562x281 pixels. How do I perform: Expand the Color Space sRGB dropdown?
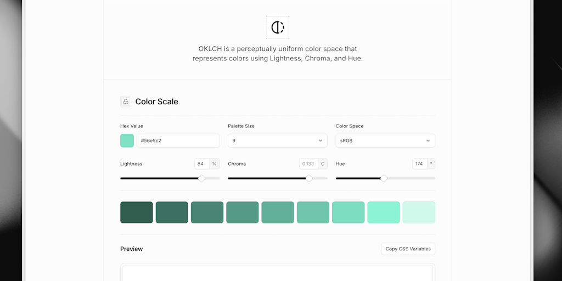click(x=385, y=140)
